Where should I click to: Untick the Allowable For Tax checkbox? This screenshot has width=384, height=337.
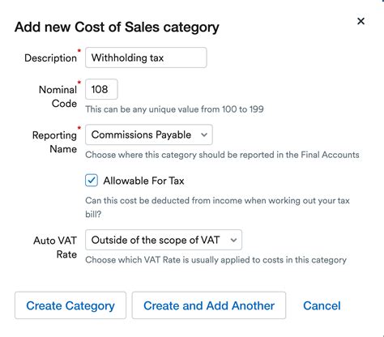click(92, 181)
